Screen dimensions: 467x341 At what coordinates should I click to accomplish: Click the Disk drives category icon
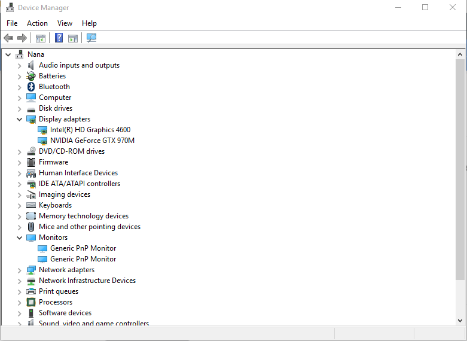[x=31, y=109]
